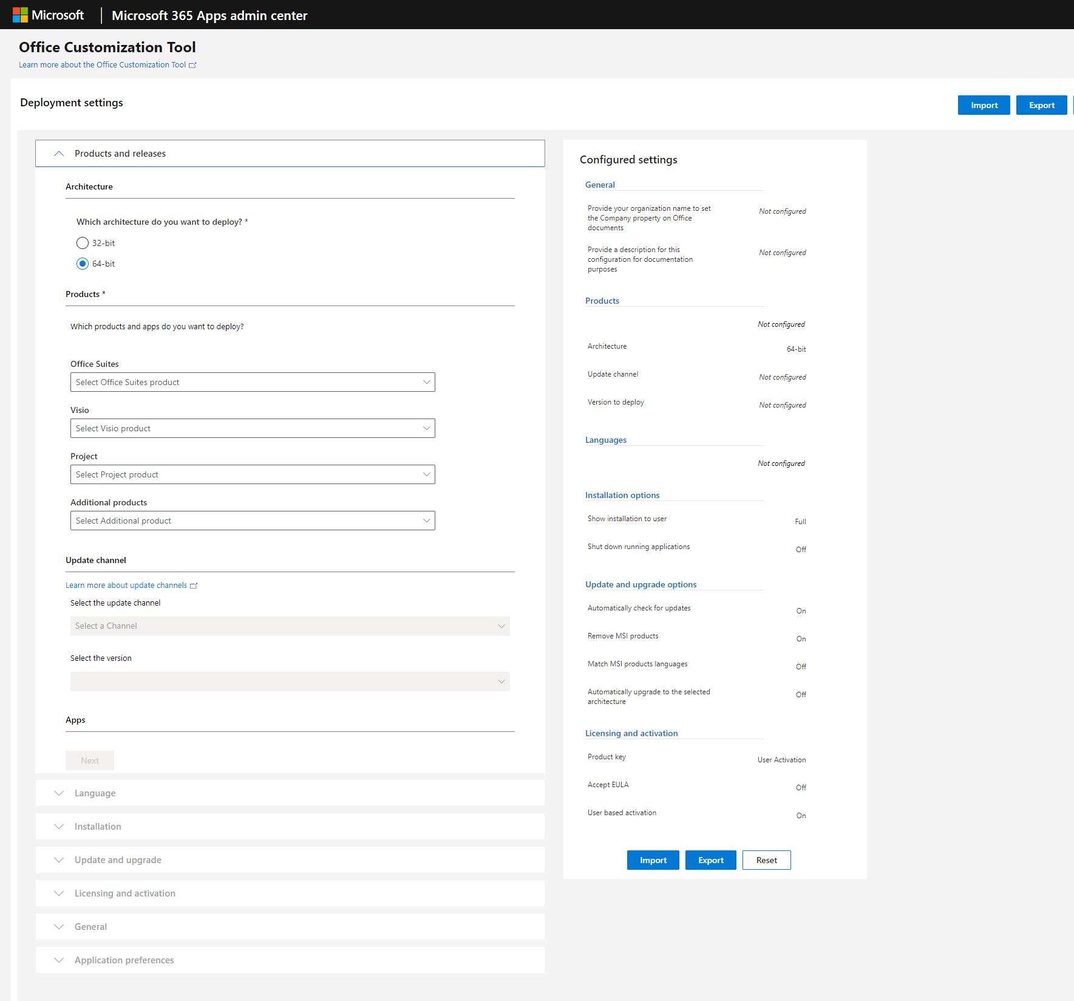
Task: Click external link icon beside Office Customization Tool link
Action: [x=192, y=65]
